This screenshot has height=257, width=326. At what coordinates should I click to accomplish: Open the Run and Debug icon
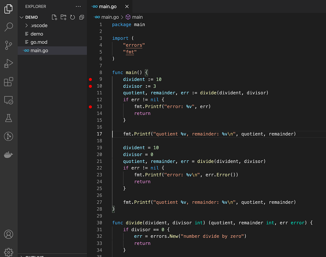click(x=8, y=64)
